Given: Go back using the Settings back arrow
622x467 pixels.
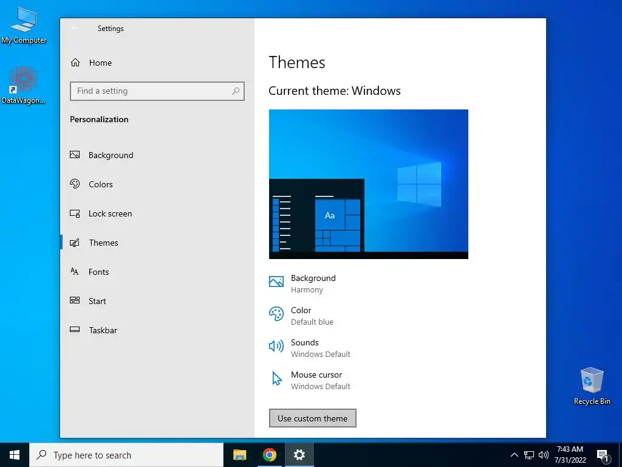Looking at the screenshot, I should tap(74, 28).
